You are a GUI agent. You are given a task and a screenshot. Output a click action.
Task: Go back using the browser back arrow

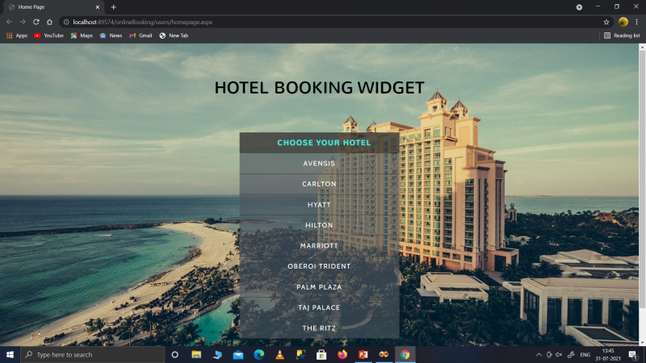click(9, 22)
